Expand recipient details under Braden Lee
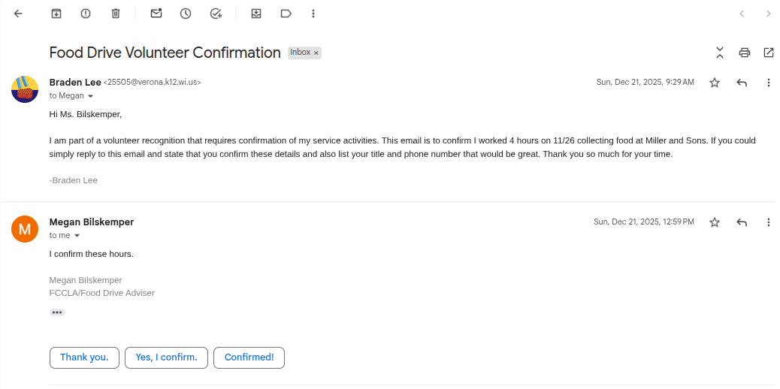Image resolution: width=780 pixels, height=389 pixels. point(91,96)
